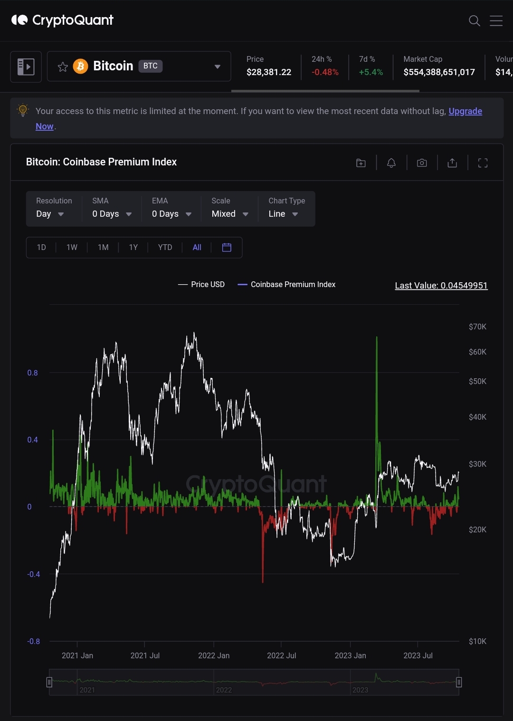Enter fullscreen chart mode

point(483,163)
